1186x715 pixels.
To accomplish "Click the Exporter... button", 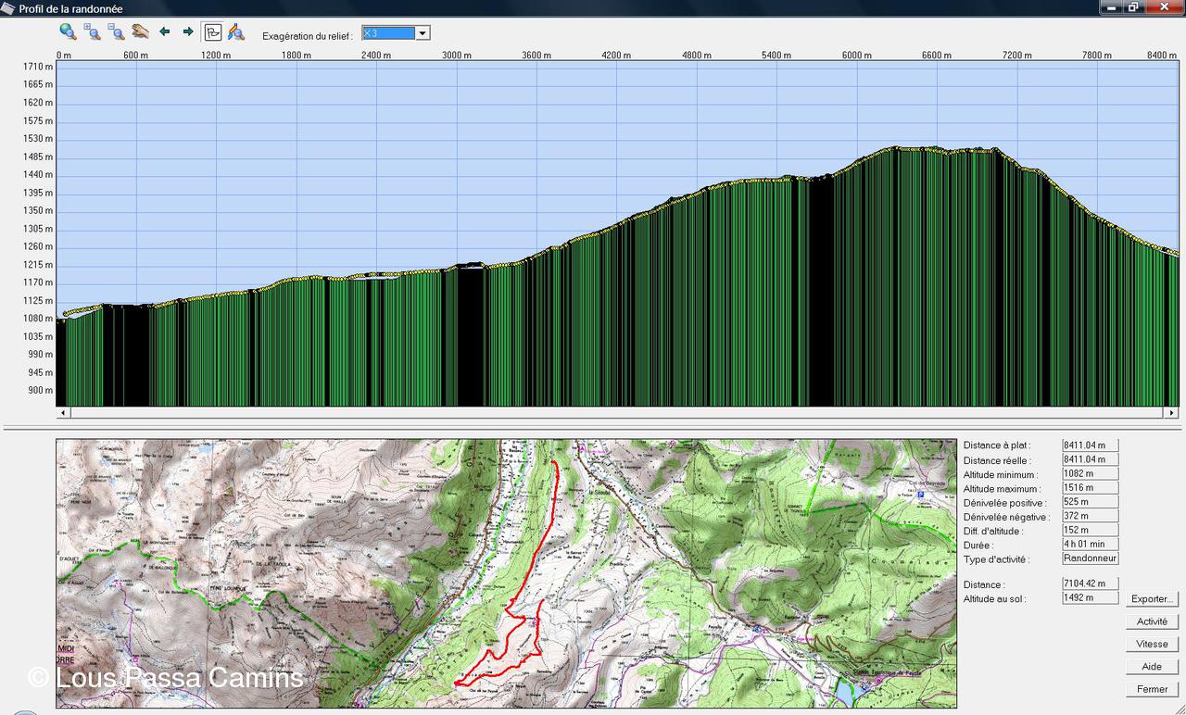I will [1153, 599].
